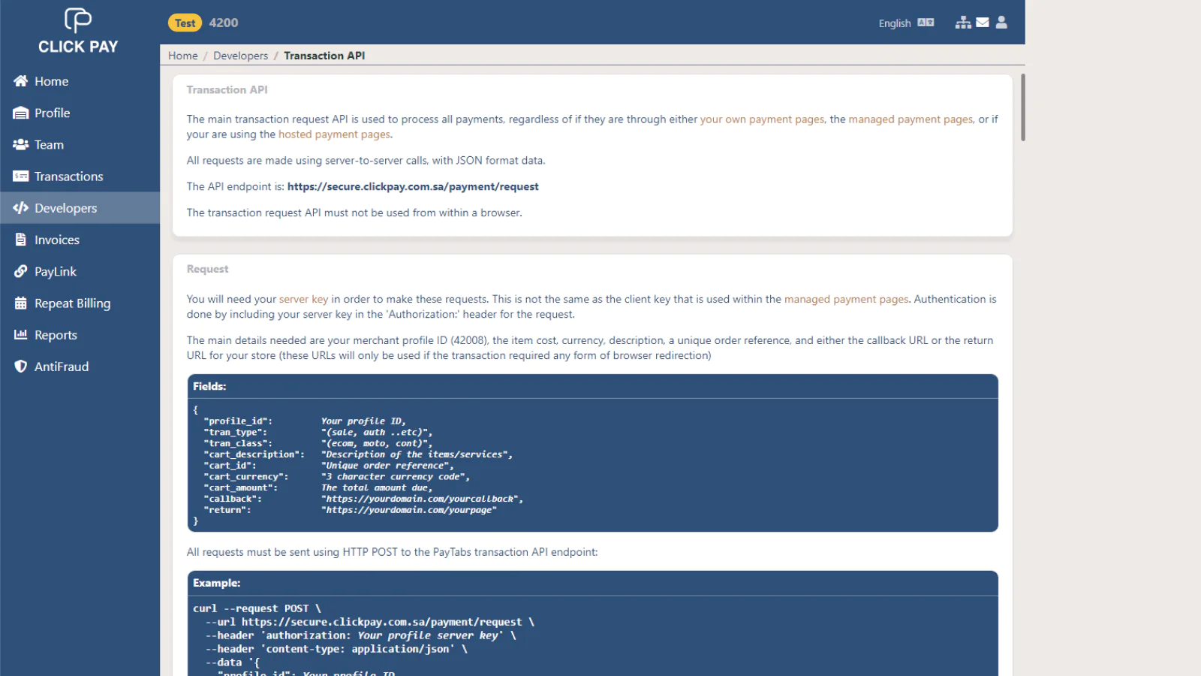Follow 'your own payment pages' link

[x=762, y=119]
